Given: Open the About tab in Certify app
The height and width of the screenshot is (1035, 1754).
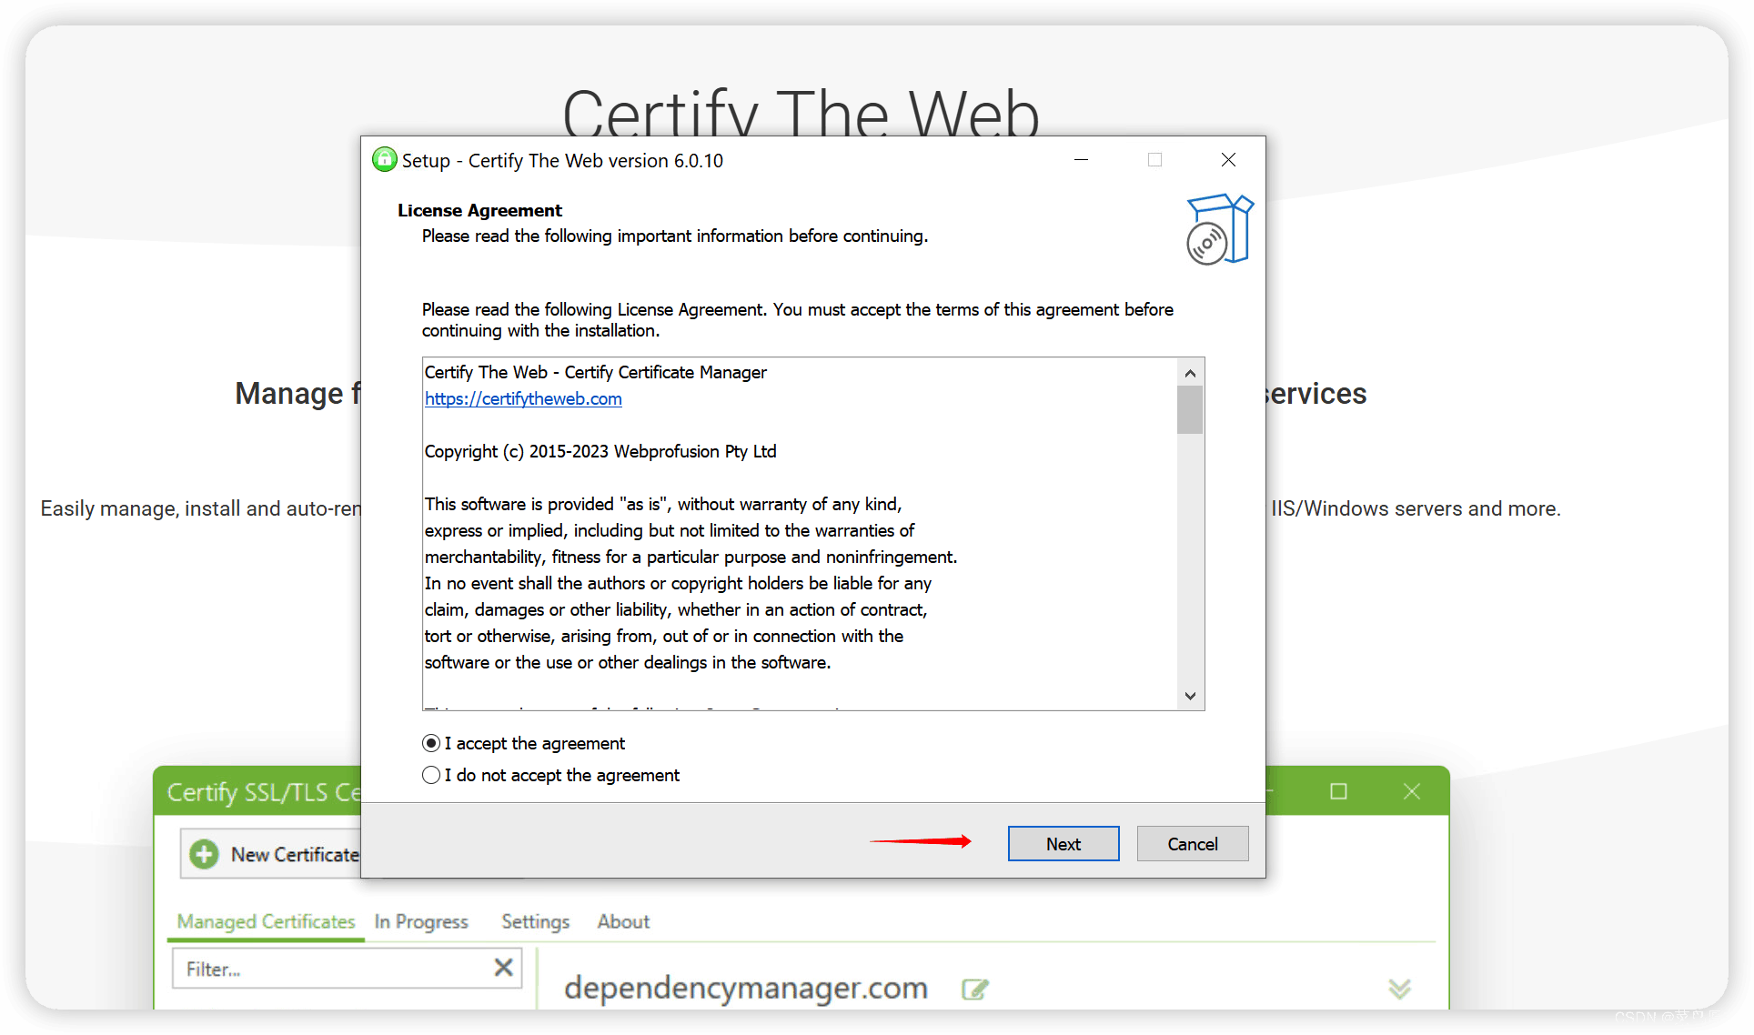Looking at the screenshot, I should pyautogui.click(x=623, y=921).
